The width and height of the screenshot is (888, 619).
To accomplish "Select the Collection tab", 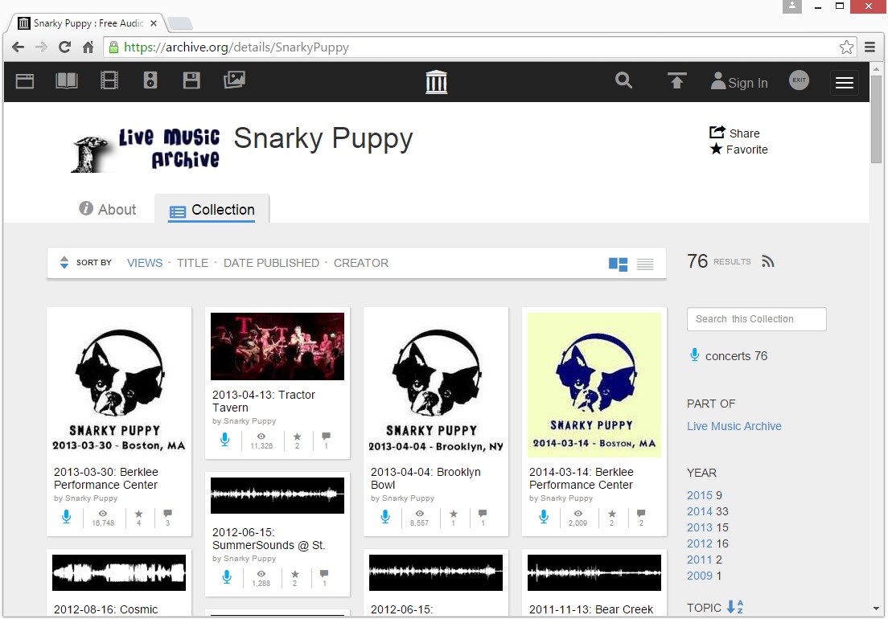I will 212,210.
